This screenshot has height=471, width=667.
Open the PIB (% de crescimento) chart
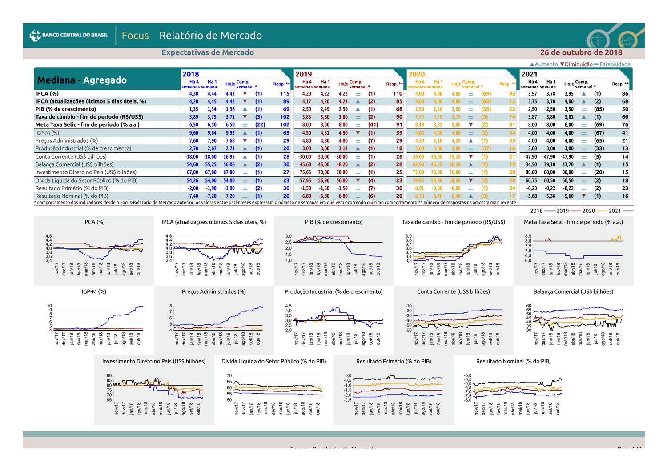click(333, 251)
